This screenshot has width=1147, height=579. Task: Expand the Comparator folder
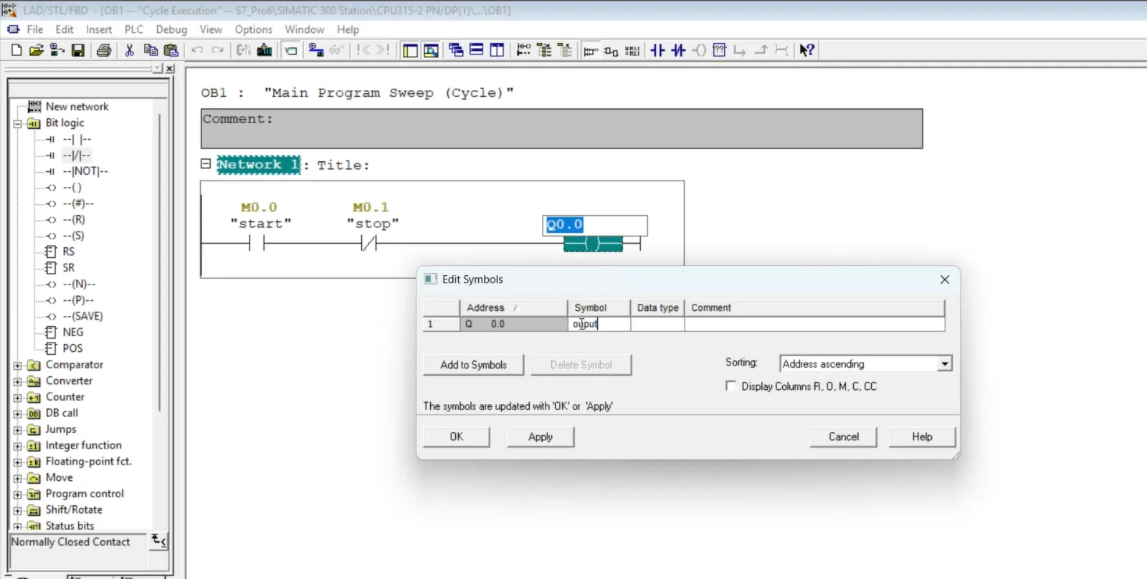pos(18,365)
